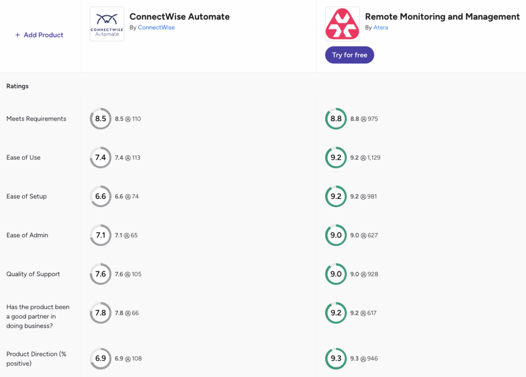The height and width of the screenshot is (377, 526).
Task: Click the Atera red logo thumbnail
Action: (x=342, y=24)
